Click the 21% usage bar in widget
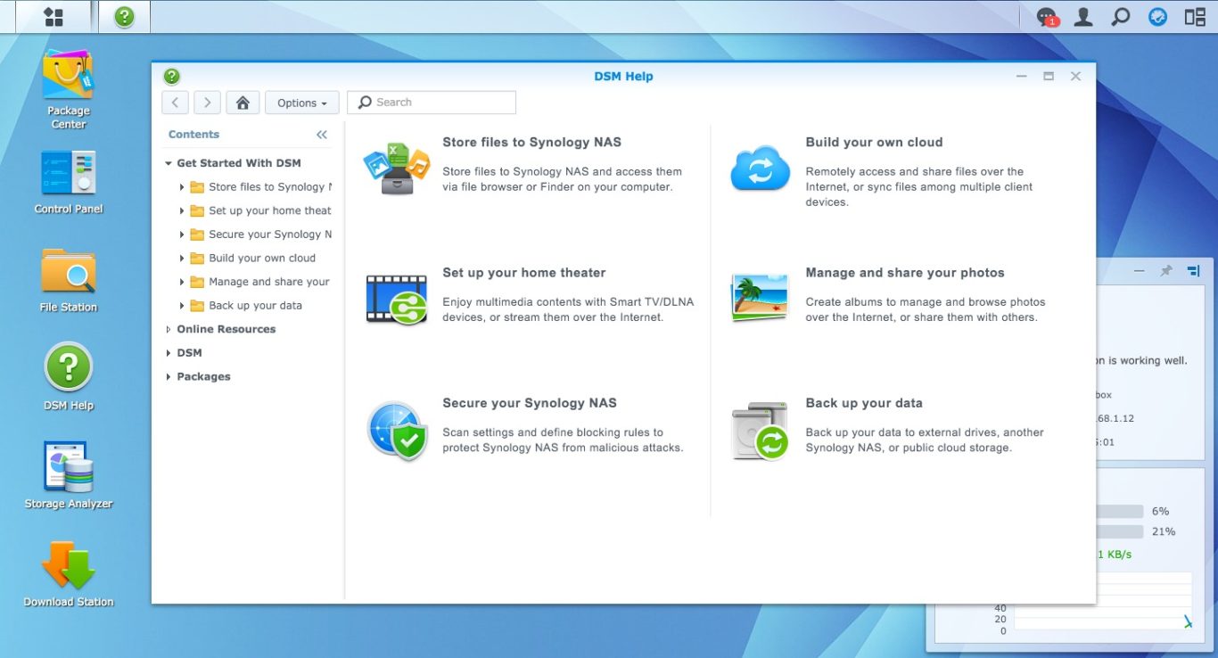 [x=1119, y=531]
